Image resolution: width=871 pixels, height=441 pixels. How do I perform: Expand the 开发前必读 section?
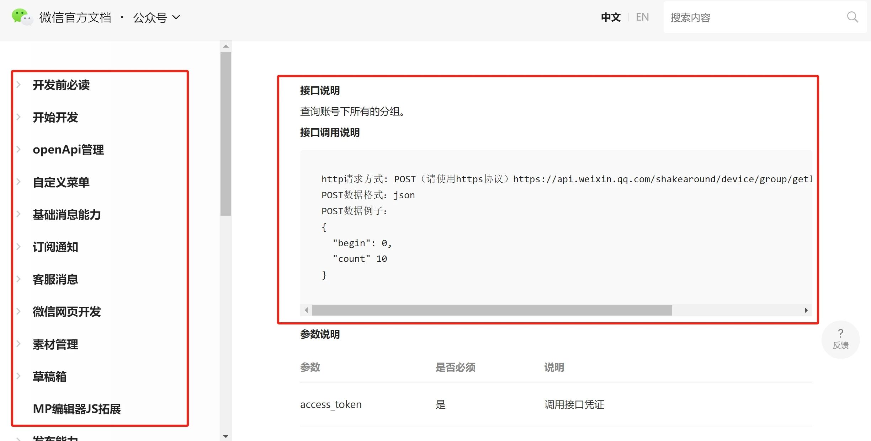click(61, 85)
